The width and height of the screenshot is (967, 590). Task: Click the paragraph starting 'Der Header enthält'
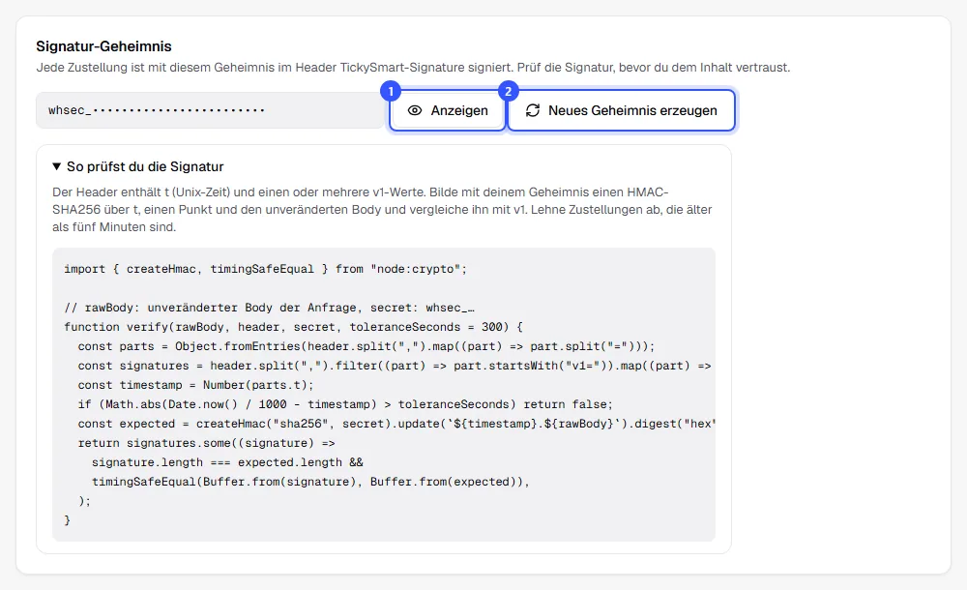(382, 210)
